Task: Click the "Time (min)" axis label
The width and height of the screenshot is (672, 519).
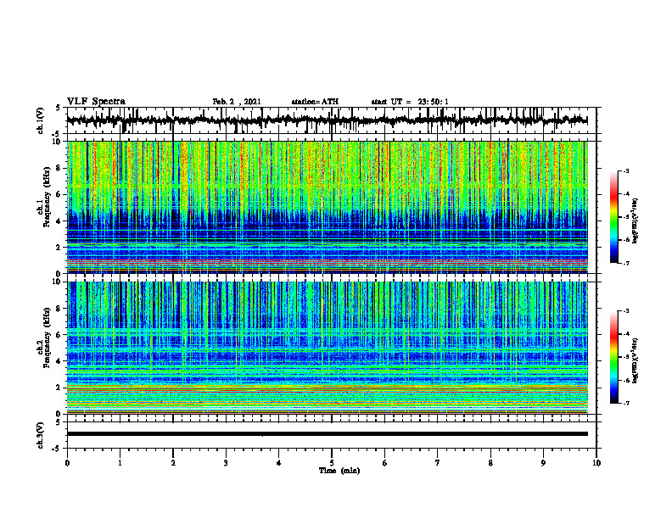Action: [x=339, y=471]
